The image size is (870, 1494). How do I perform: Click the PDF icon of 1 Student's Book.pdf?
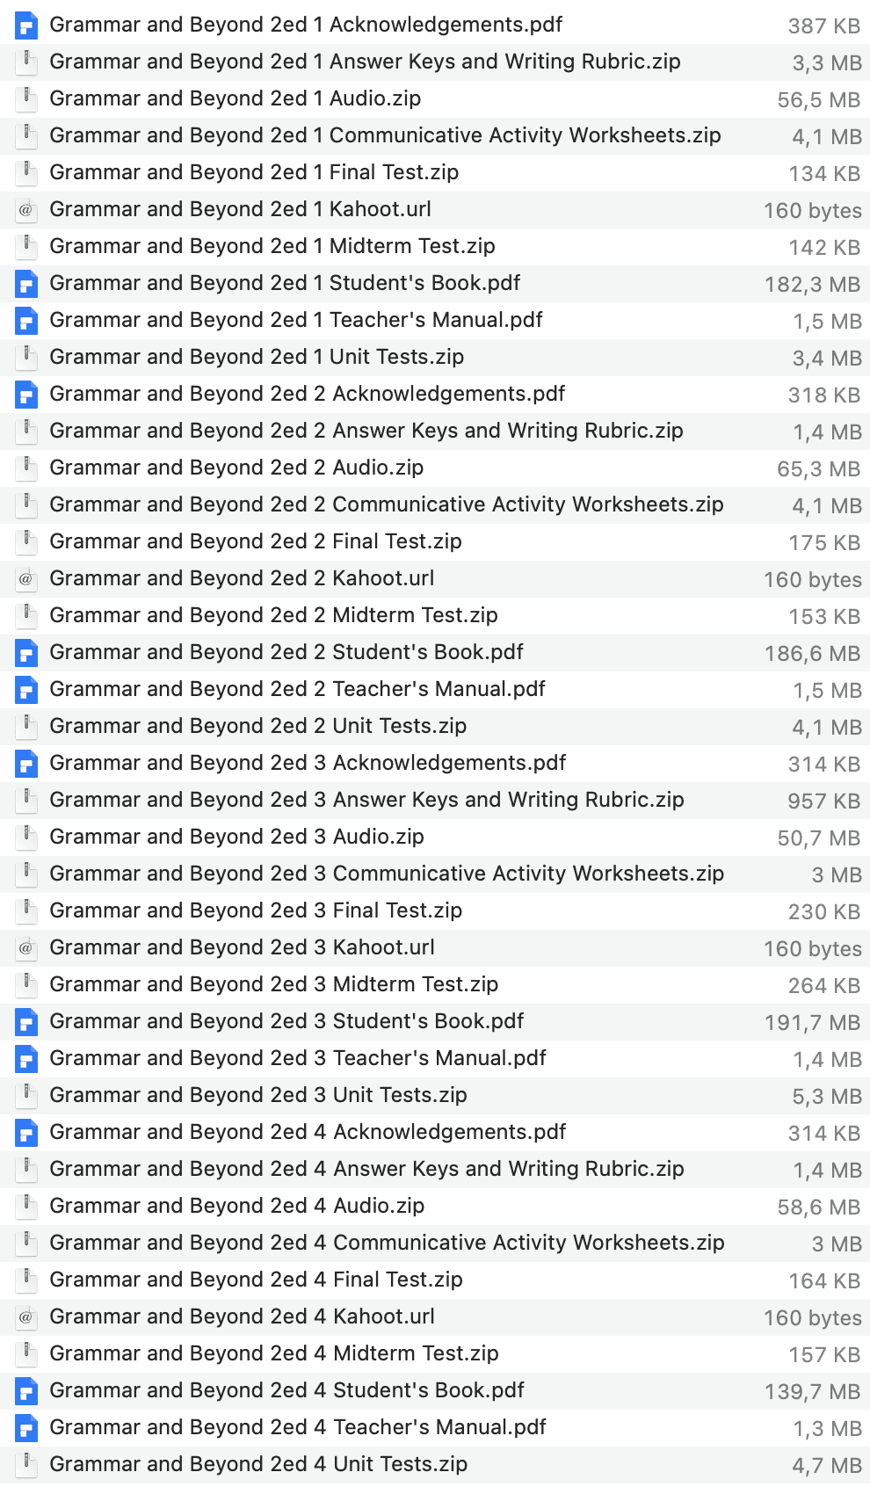(26, 284)
